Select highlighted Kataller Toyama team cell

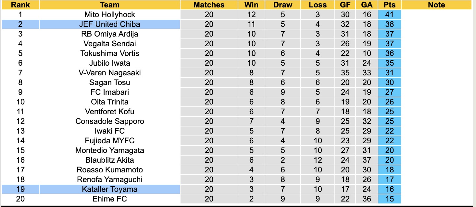tap(109, 189)
